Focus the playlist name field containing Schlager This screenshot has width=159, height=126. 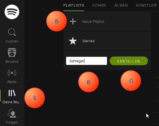tap(86, 61)
